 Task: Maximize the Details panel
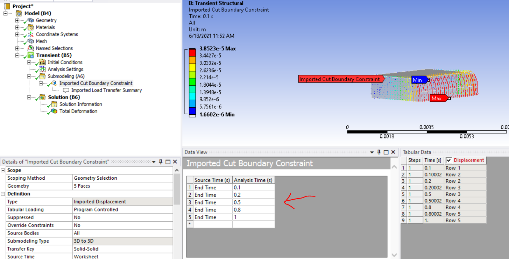(x=168, y=162)
